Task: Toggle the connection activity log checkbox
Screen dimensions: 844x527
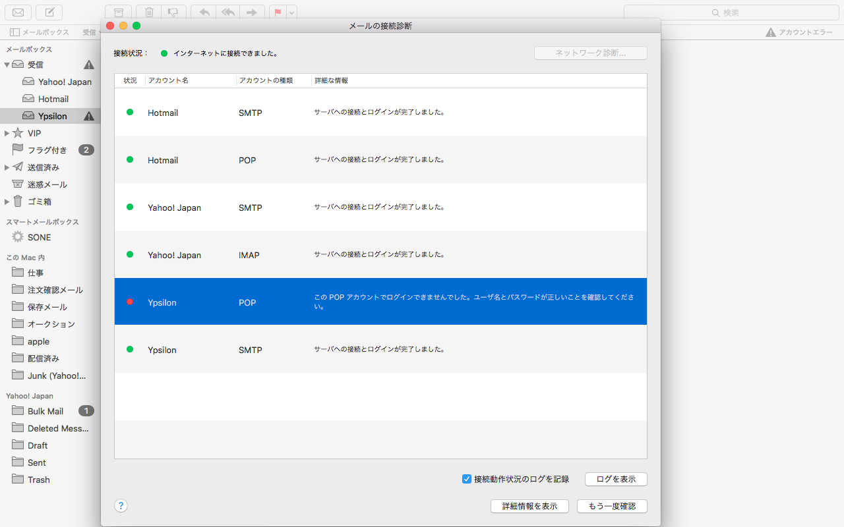Action: [x=467, y=479]
